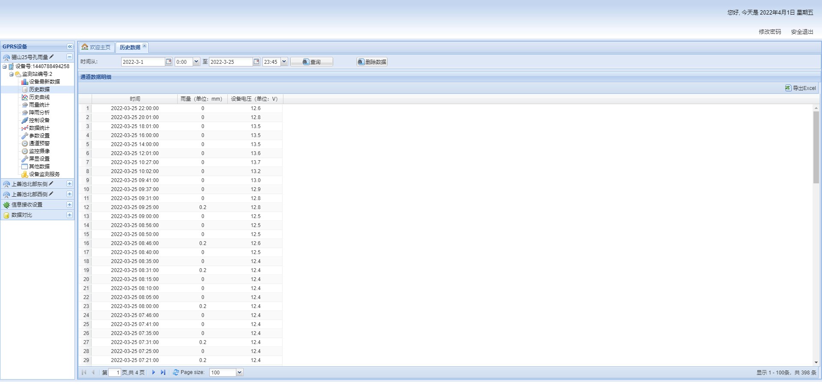Close the 历史数据 tab
The image size is (822, 392).
(145, 46)
